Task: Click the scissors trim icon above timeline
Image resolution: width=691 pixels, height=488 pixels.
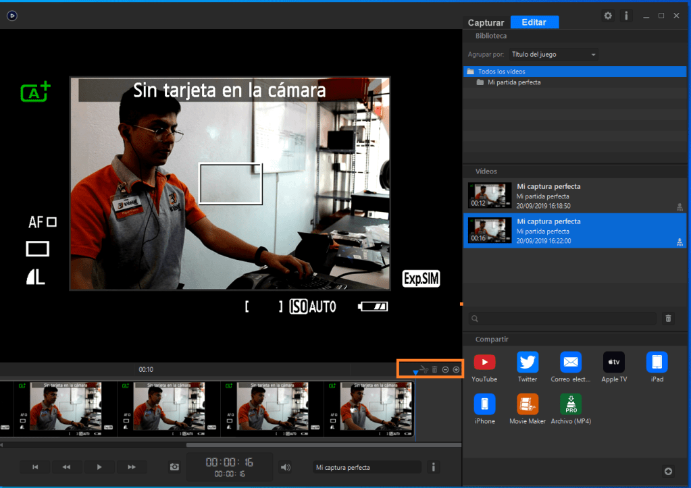Action: 424,369
